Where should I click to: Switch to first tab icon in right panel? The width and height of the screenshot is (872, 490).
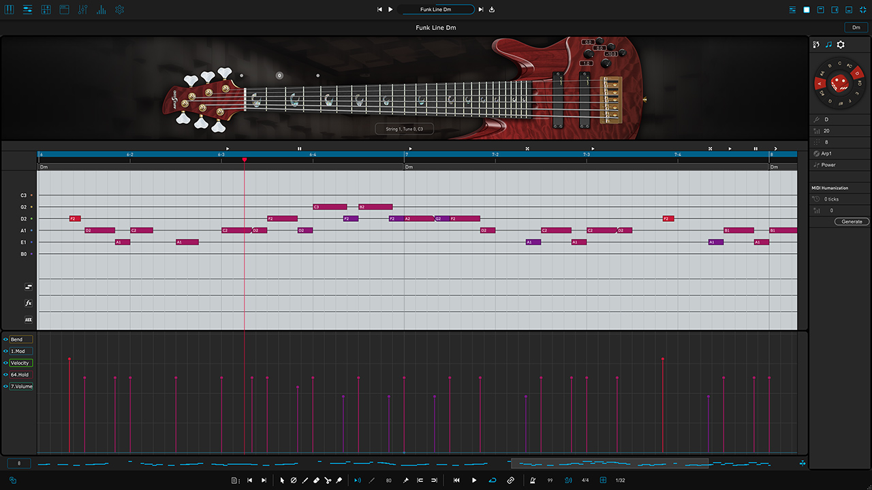817,44
